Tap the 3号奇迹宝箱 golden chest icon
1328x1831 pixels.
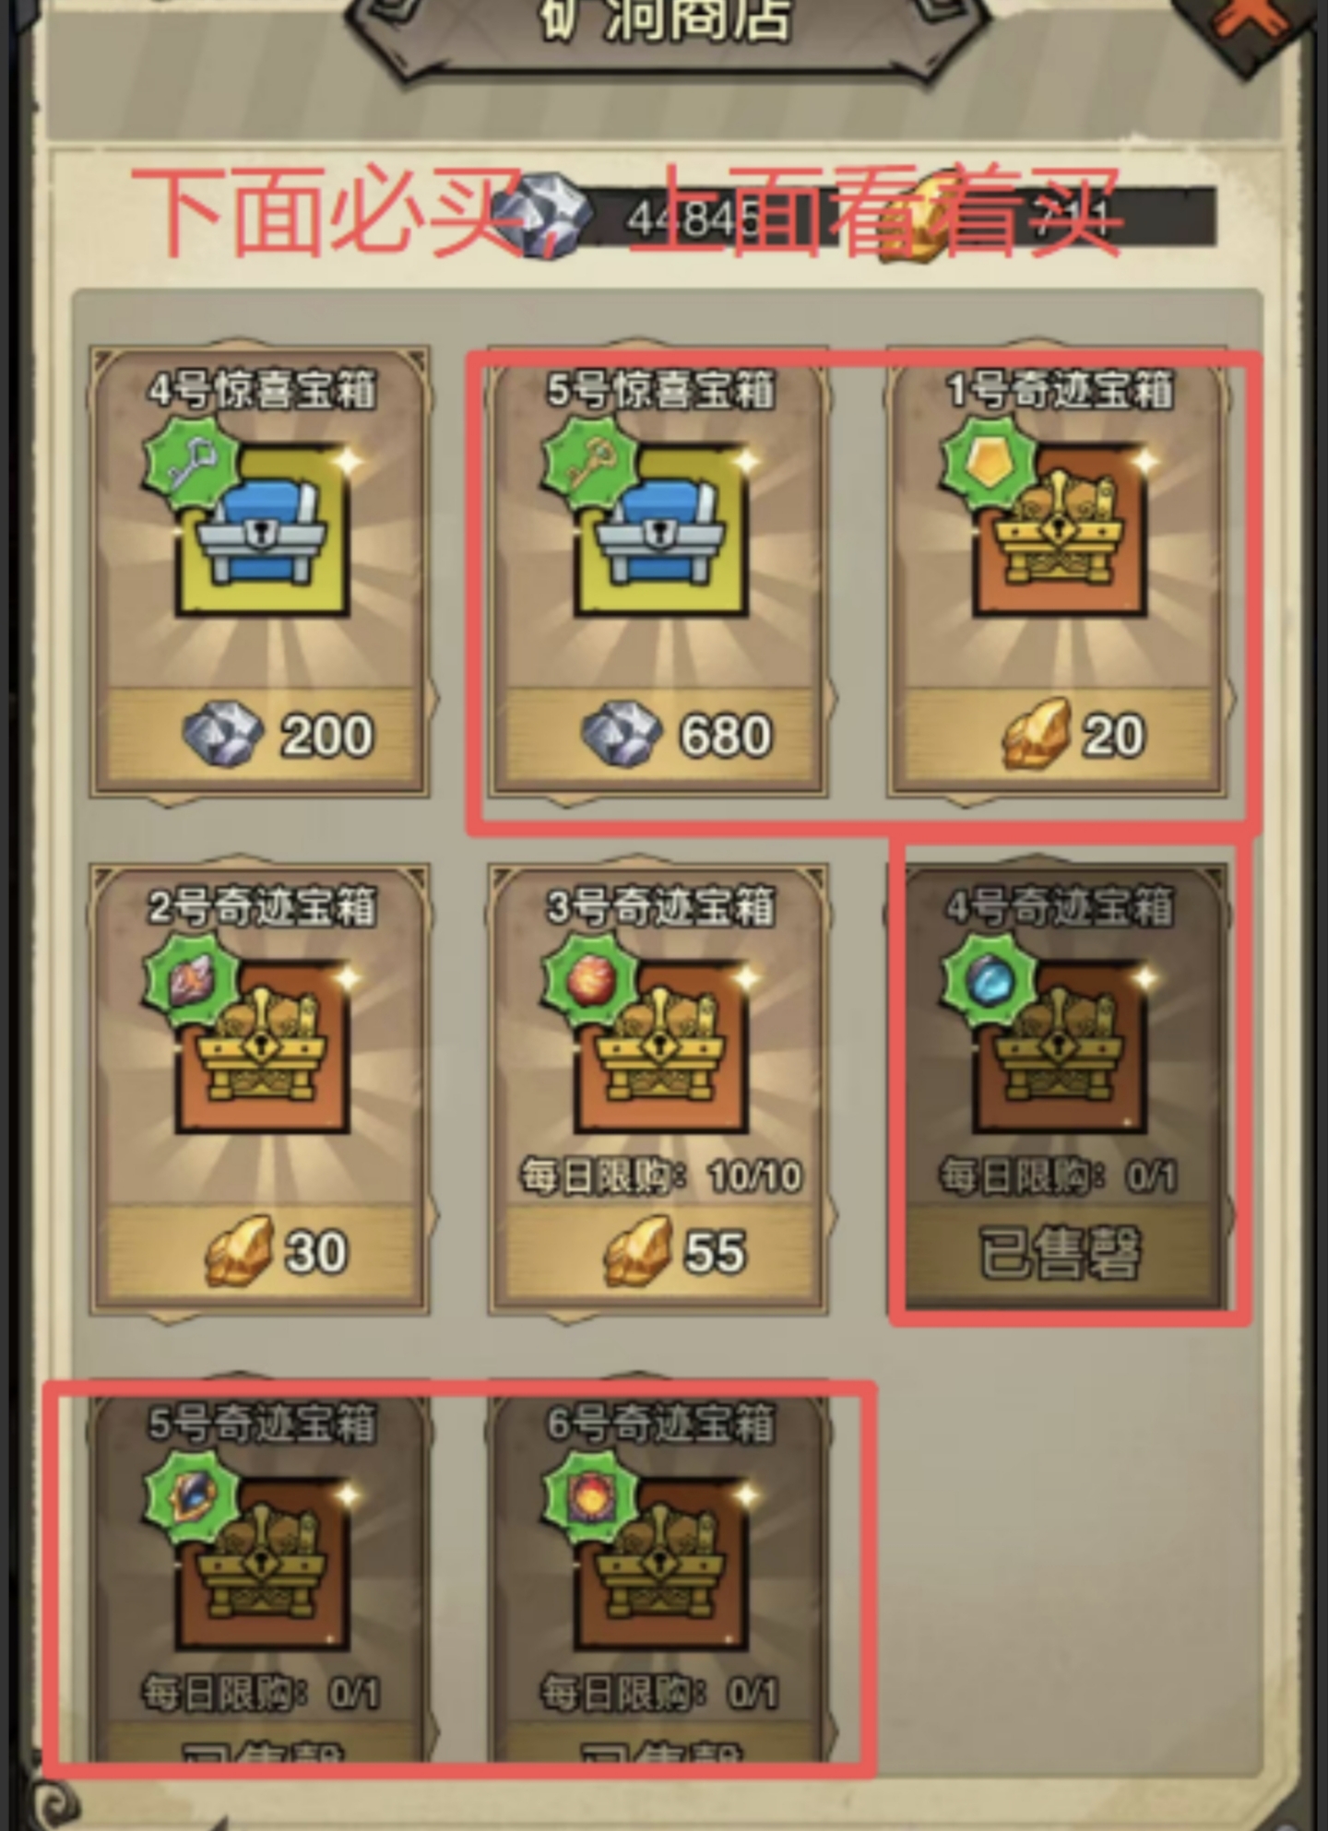[x=662, y=1048]
